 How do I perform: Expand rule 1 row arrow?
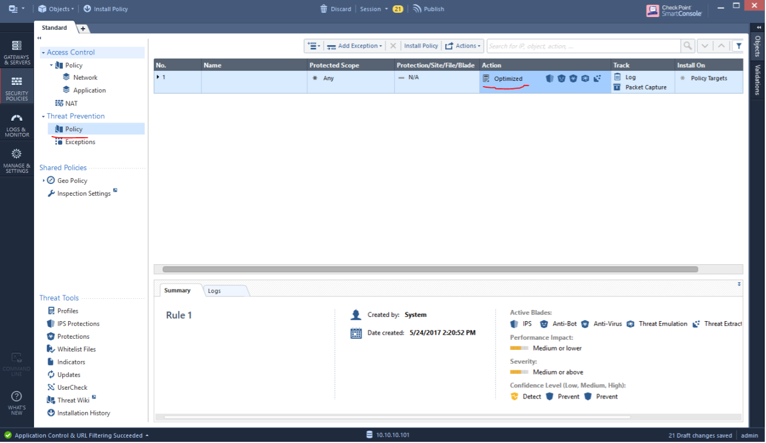(x=158, y=77)
